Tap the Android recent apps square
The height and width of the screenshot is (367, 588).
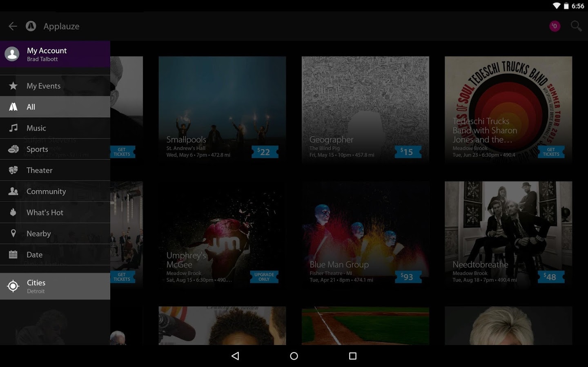pos(353,356)
